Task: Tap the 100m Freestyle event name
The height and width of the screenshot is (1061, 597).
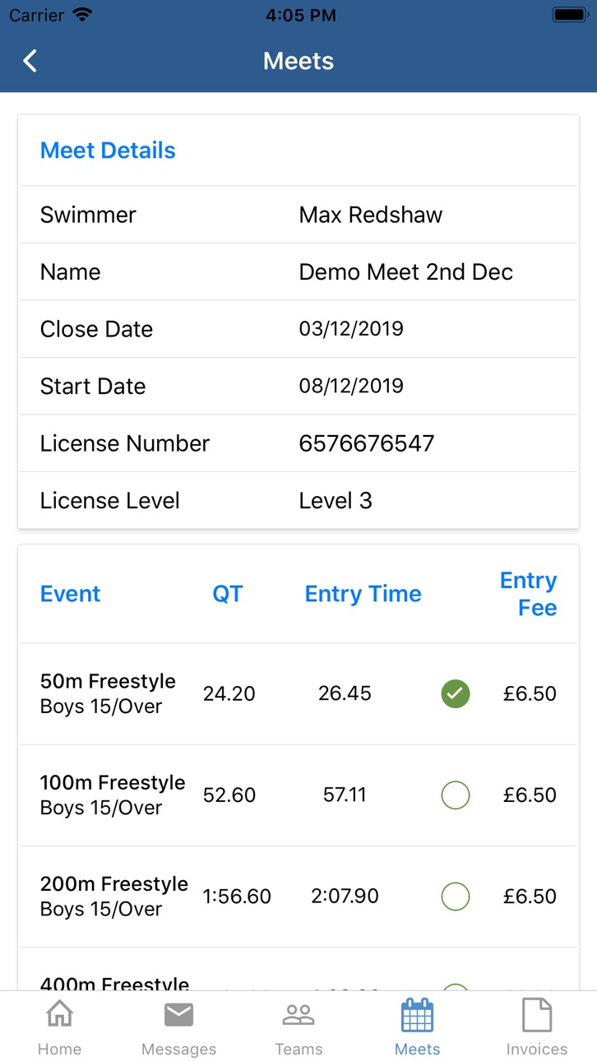Action: point(113,783)
